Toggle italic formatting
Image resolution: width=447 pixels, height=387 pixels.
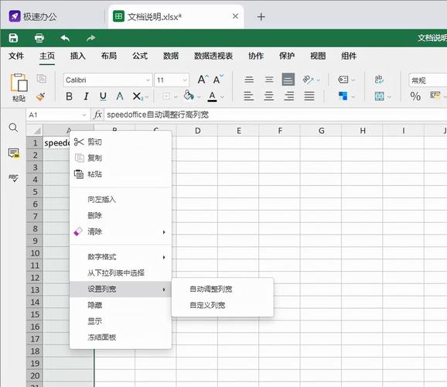click(86, 97)
